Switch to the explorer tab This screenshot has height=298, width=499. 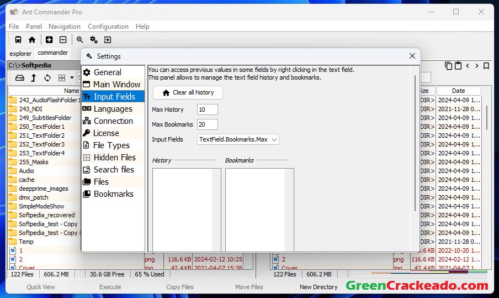coord(20,54)
